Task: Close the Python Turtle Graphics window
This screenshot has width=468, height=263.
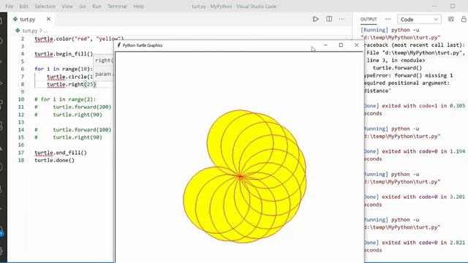Action: [x=356, y=45]
